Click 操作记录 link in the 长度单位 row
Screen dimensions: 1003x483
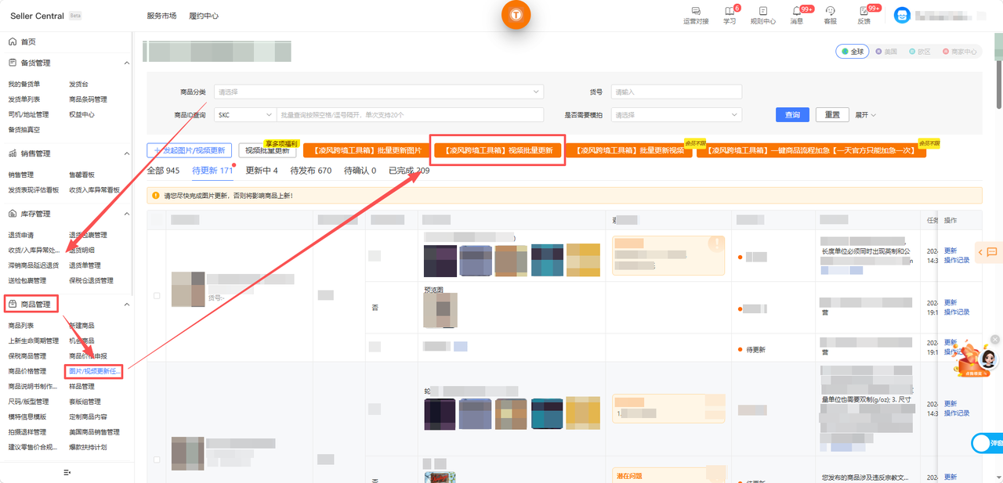click(x=957, y=260)
